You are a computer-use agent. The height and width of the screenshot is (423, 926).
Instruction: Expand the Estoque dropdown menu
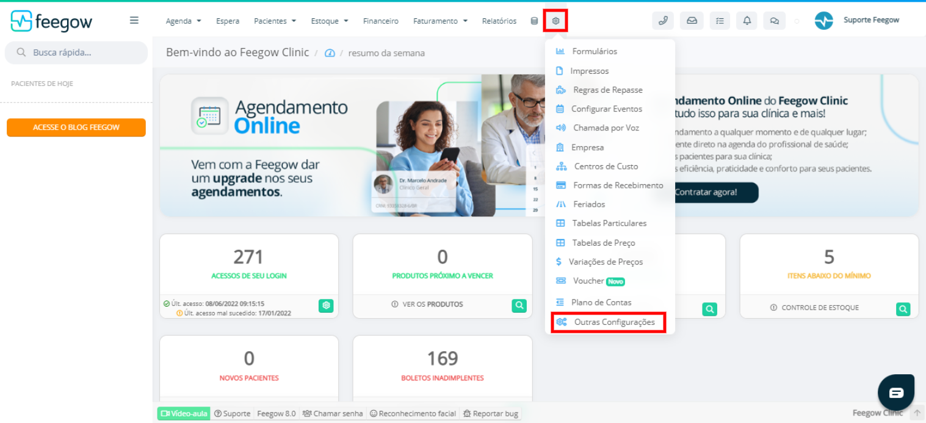click(x=330, y=21)
